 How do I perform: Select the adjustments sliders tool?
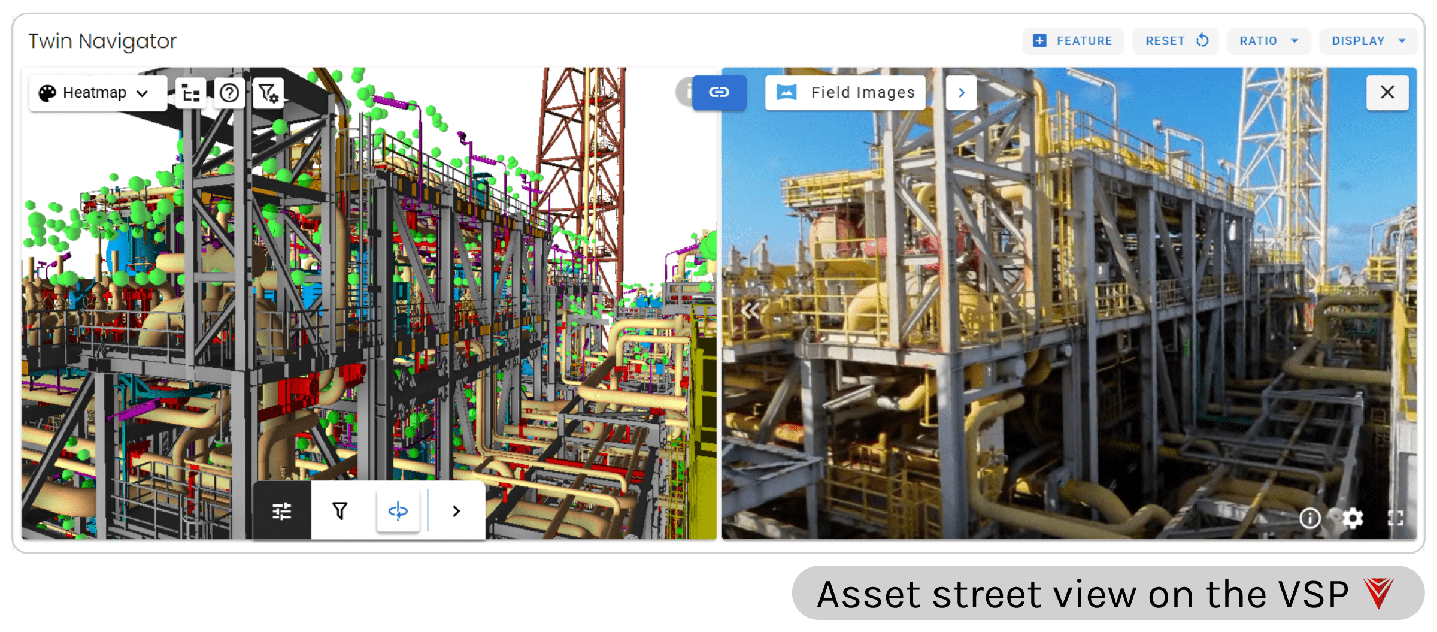281,510
